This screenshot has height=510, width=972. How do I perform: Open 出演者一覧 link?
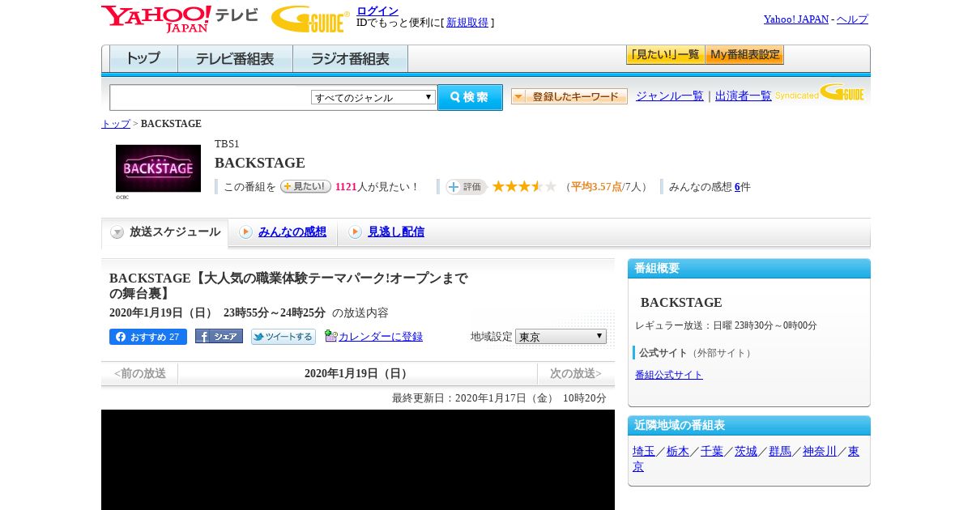click(744, 96)
